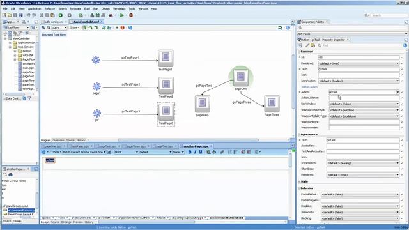Click the wildcard star icon labeled go*
This screenshot has height=230, width=409.
point(96,113)
